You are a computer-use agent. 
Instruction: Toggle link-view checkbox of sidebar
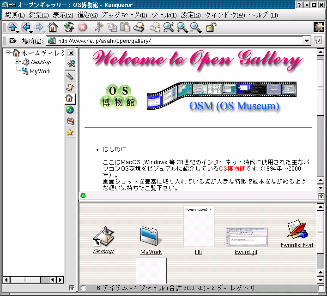coord(72,288)
